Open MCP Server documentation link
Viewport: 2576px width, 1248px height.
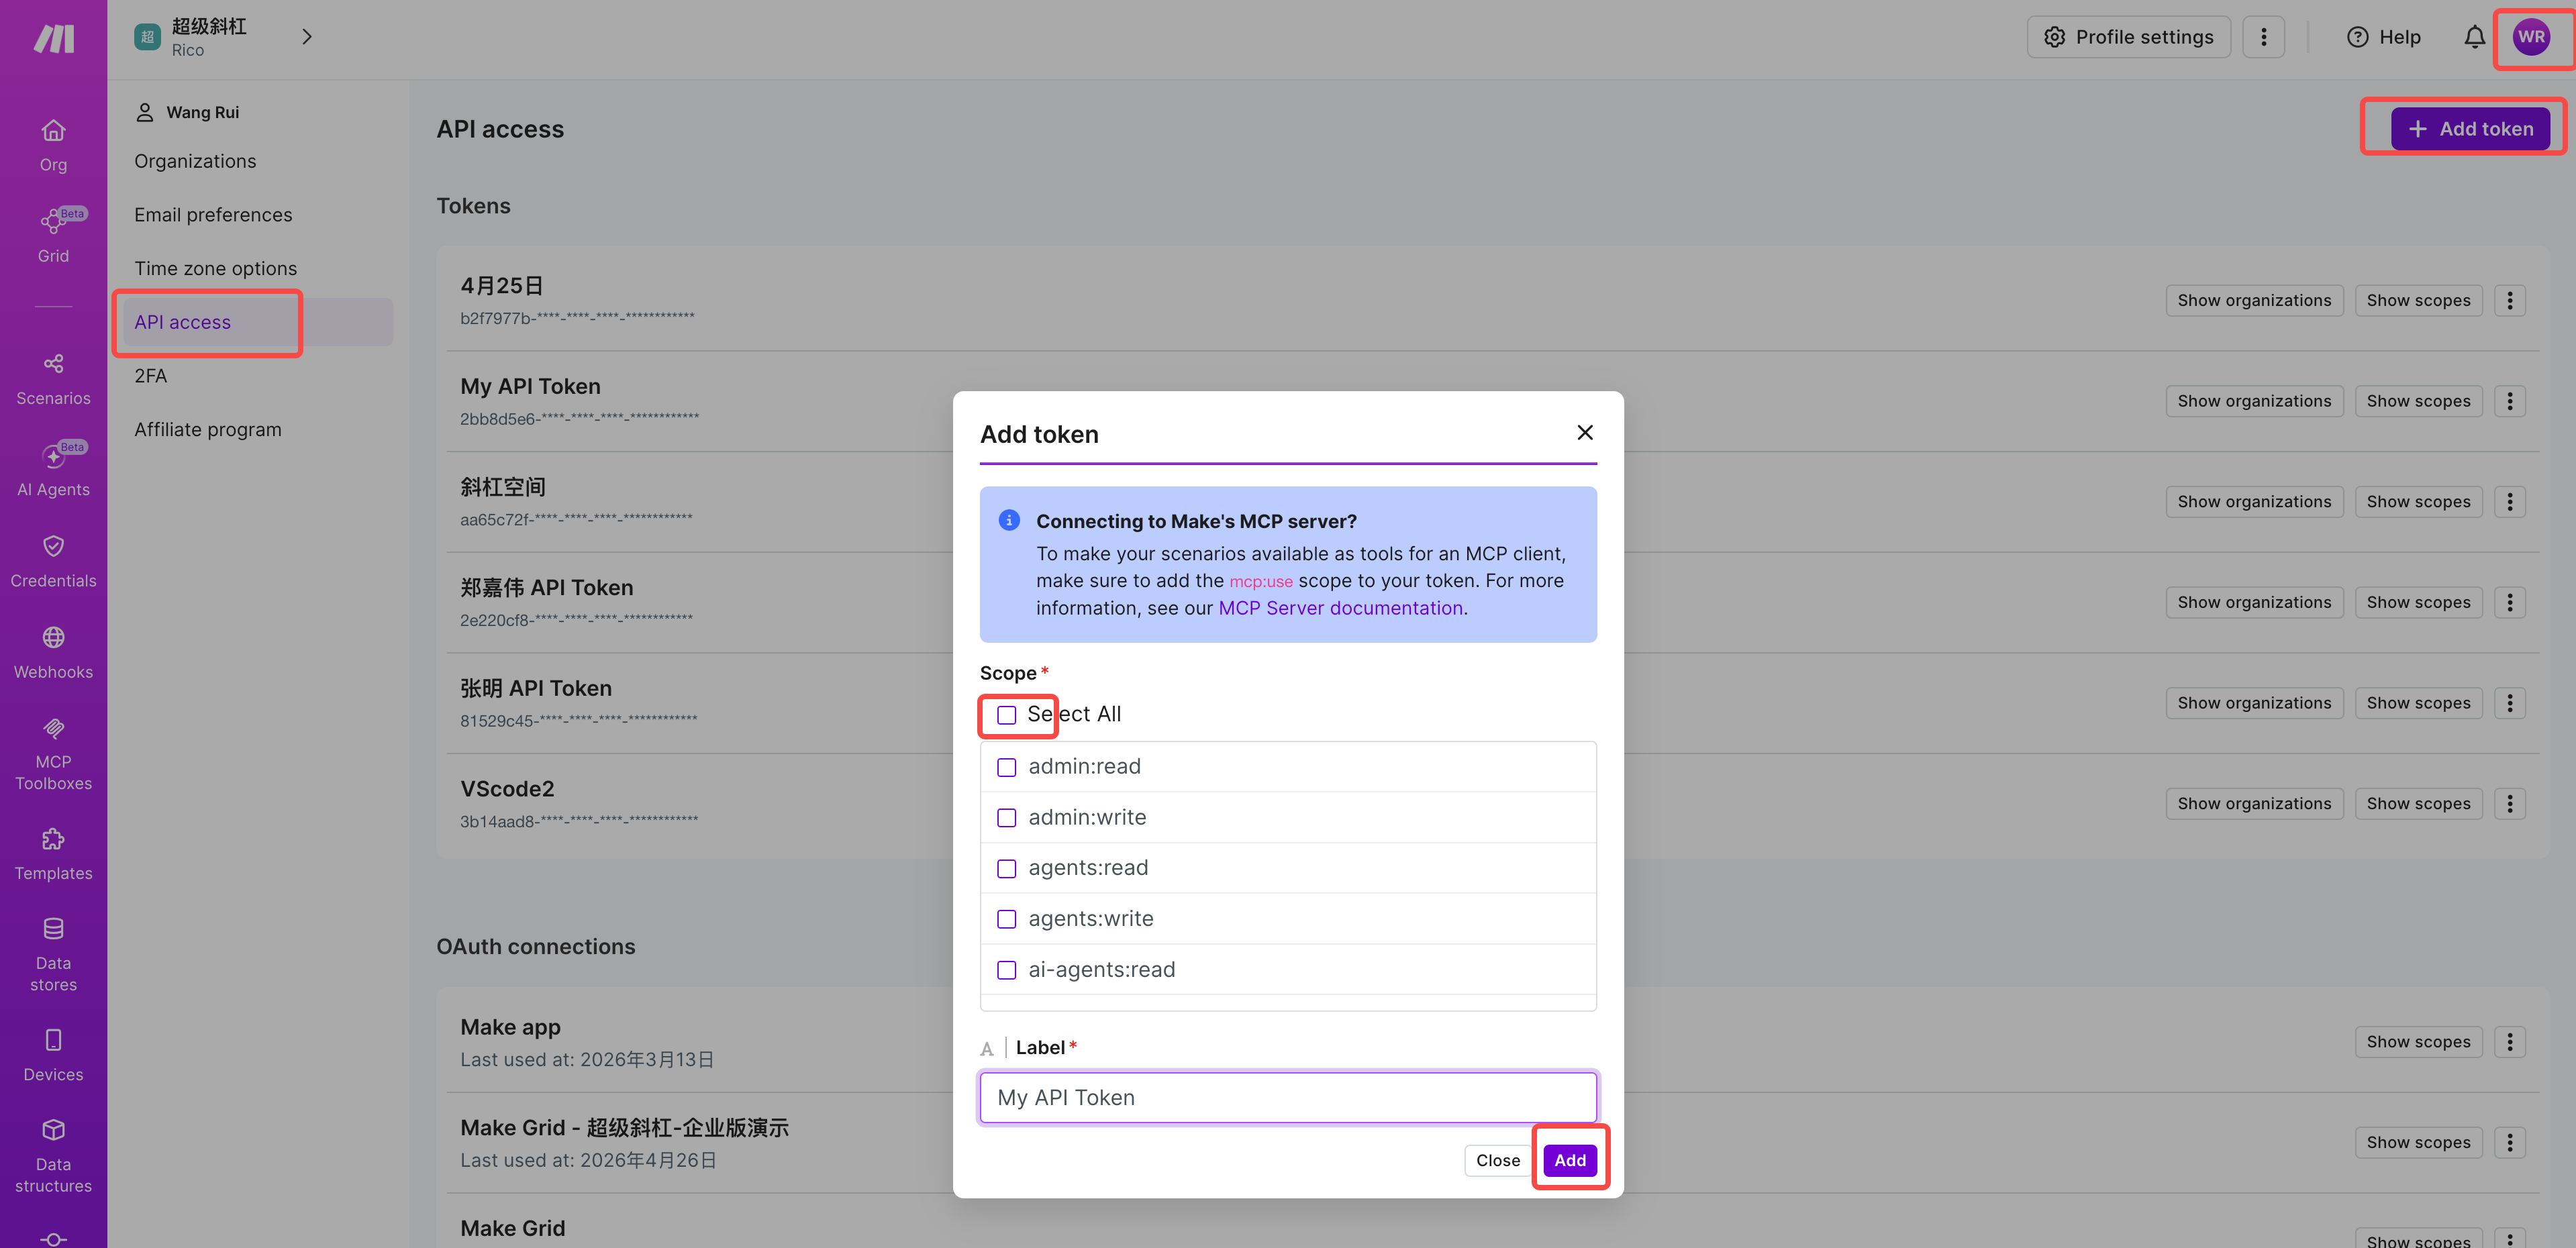pos(1339,608)
